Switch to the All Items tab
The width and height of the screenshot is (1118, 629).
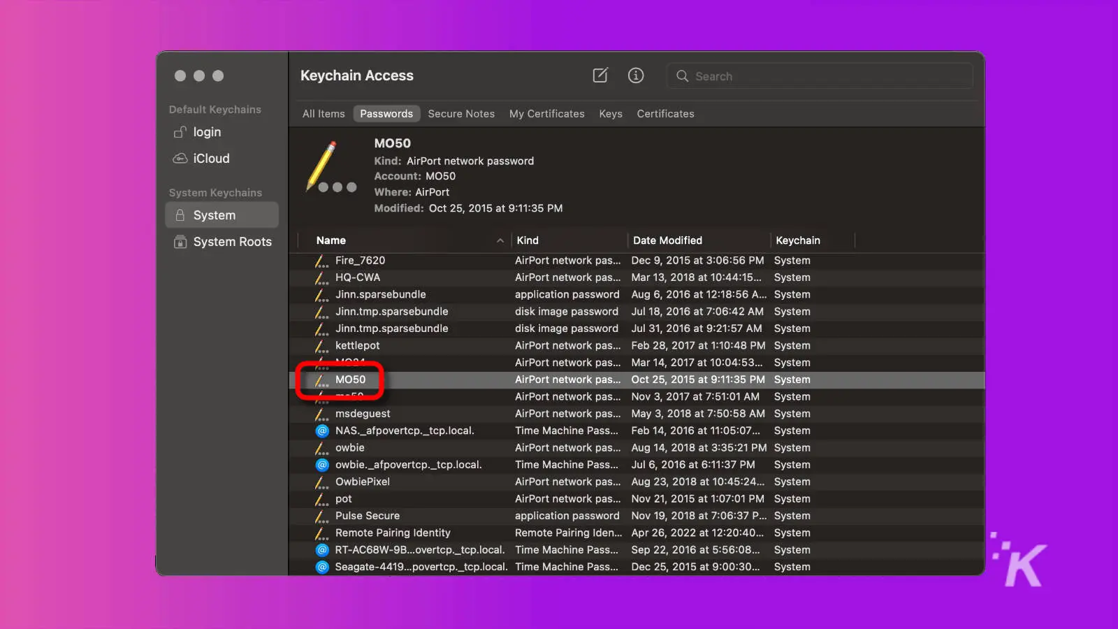pyautogui.click(x=324, y=114)
